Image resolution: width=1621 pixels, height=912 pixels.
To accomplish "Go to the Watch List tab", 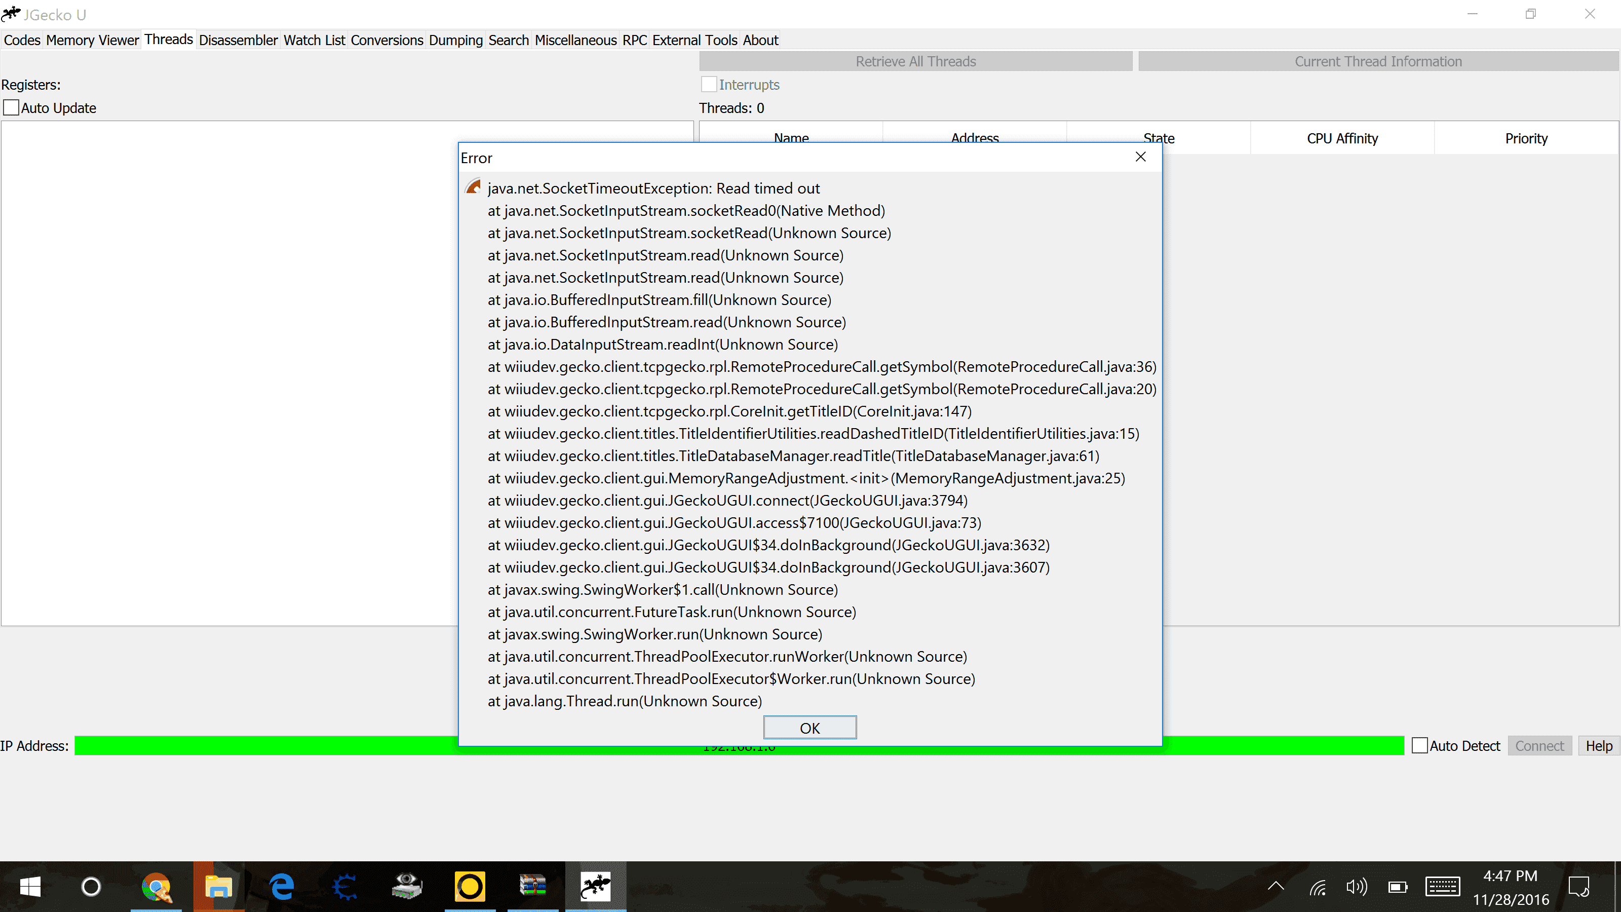I will pos(314,41).
